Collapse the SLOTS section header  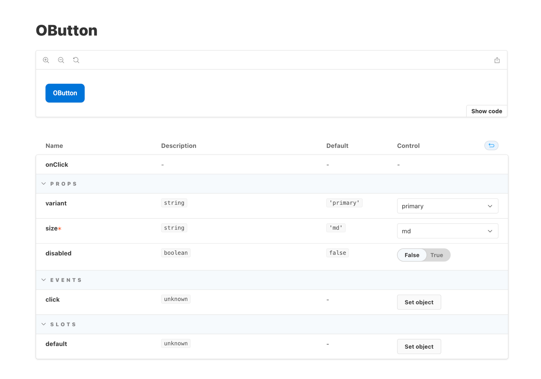[x=272, y=324]
